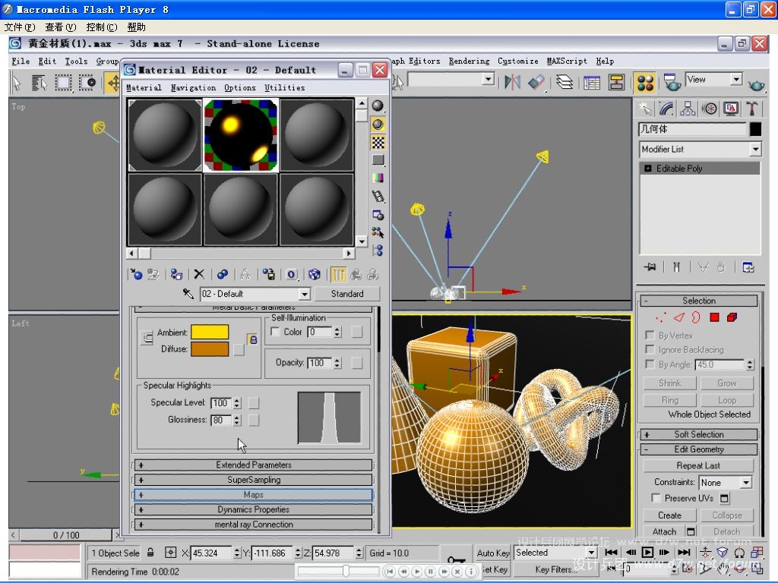
Task: Open the Navigation menu in Material Editor
Action: (193, 88)
